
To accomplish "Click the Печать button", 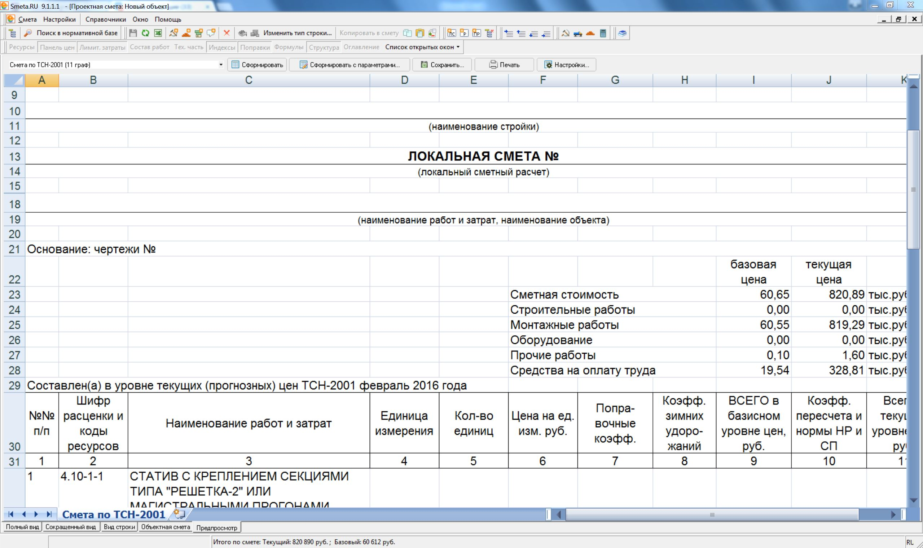I will [x=504, y=65].
